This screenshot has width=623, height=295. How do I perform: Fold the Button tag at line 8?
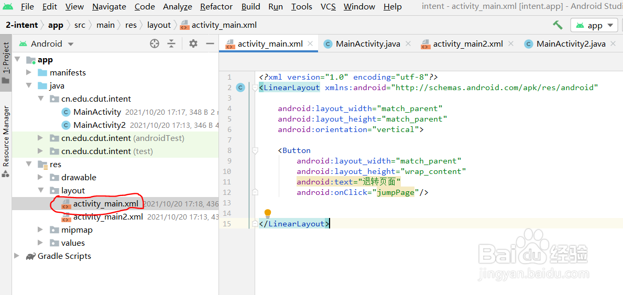(255, 151)
